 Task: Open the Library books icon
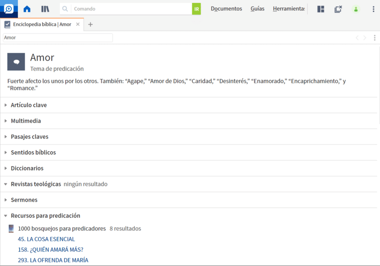pos(45,9)
